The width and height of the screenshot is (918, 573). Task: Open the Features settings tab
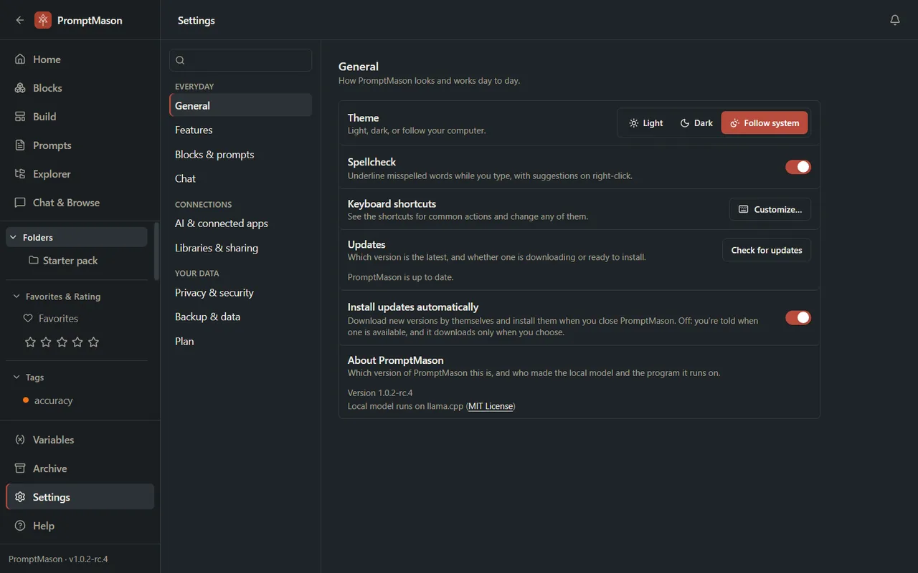click(240, 130)
